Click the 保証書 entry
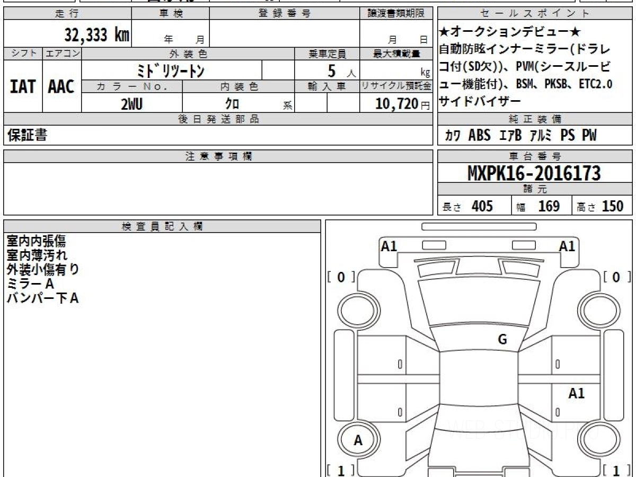The height and width of the screenshot is (477, 636). tap(27, 136)
